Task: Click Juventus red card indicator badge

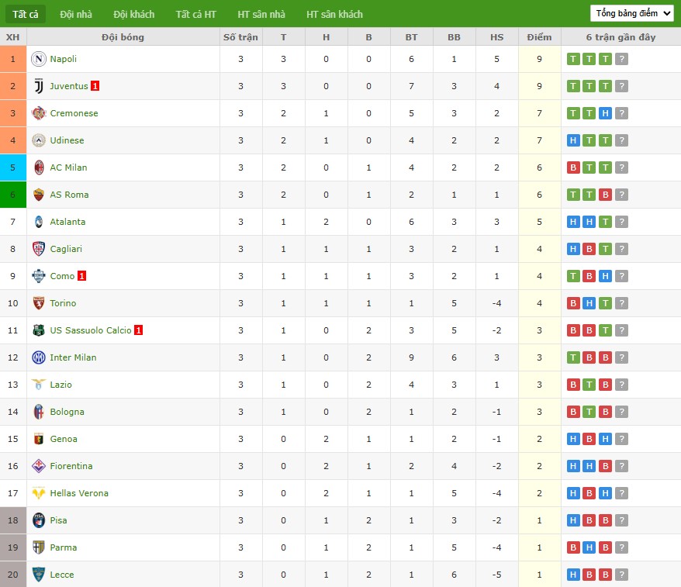Action: 95,86
